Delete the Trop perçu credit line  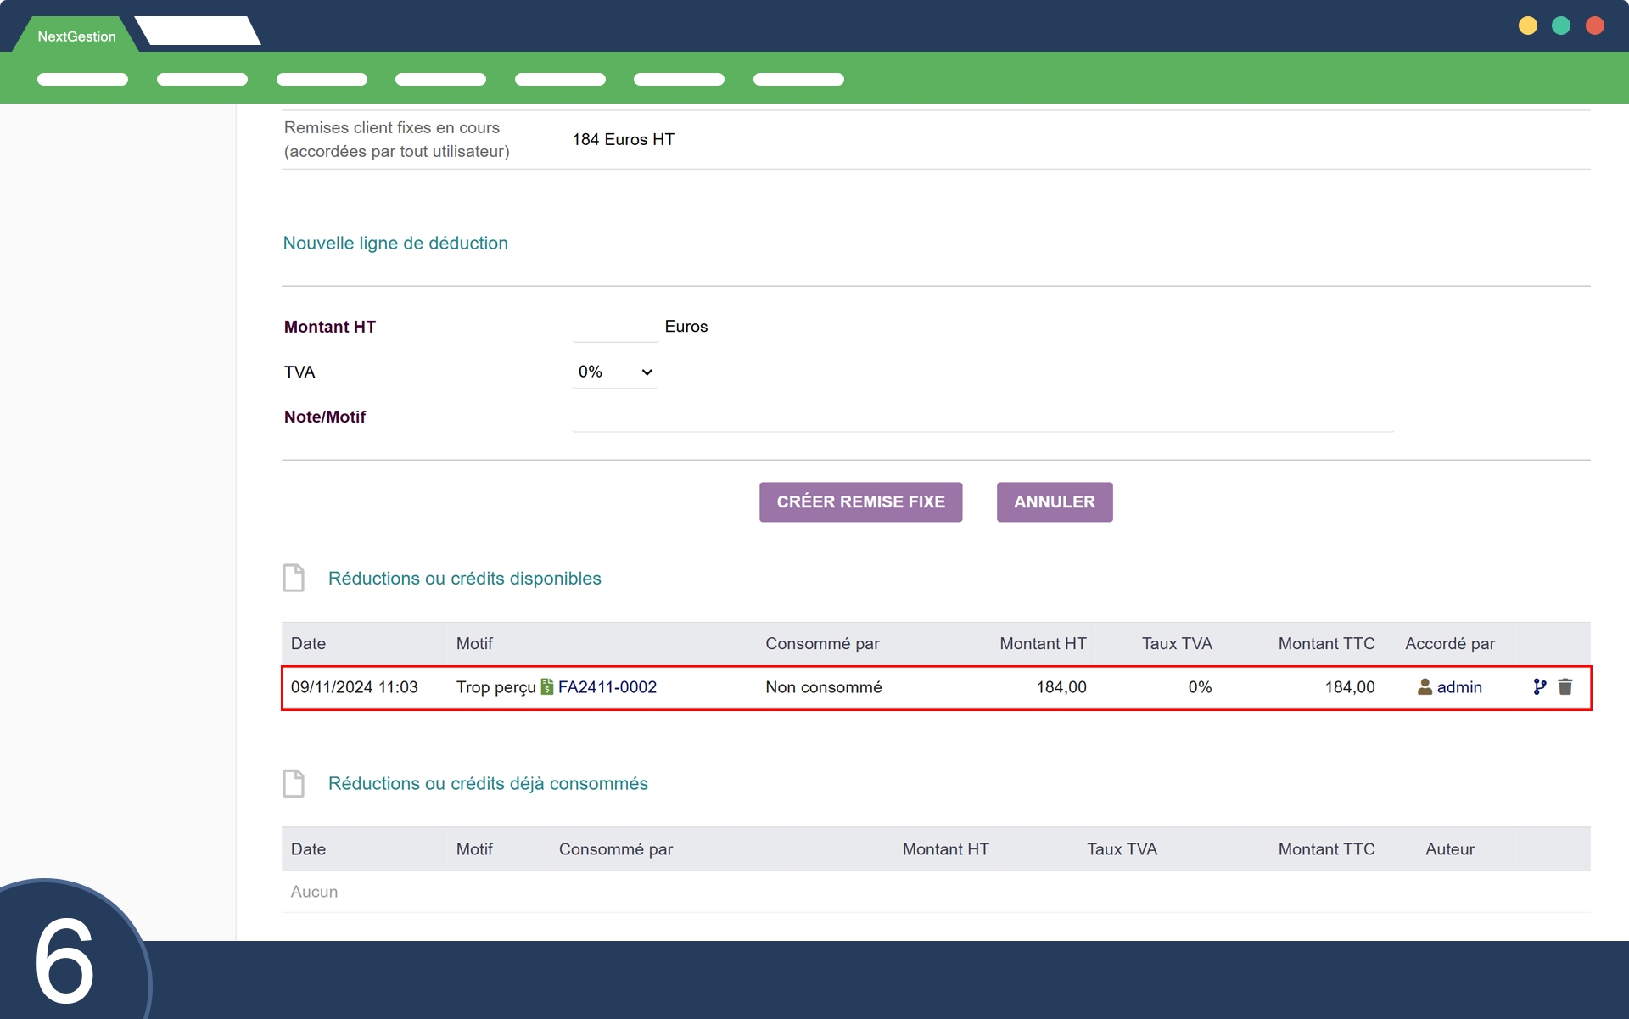tap(1565, 686)
